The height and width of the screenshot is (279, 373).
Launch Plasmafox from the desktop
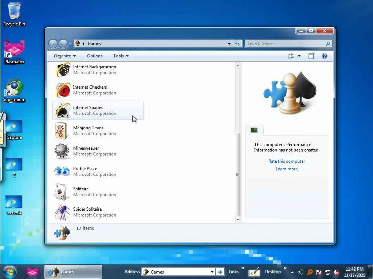pos(14,52)
